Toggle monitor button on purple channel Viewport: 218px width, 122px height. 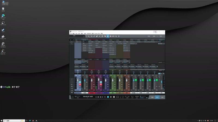(101, 82)
